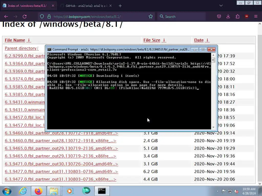Minimize the Firefox window
The height and width of the screenshot is (196, 262).
[241, 3]
